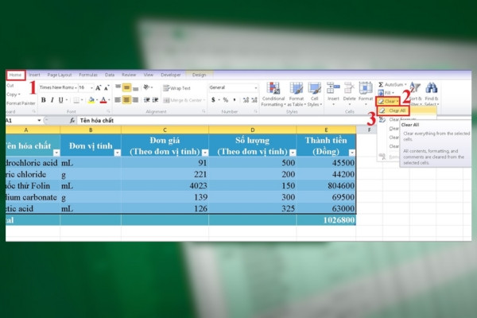Screen dimensions: 477x318
Task: Apply the red Font Color swatch
Action: 103,100
